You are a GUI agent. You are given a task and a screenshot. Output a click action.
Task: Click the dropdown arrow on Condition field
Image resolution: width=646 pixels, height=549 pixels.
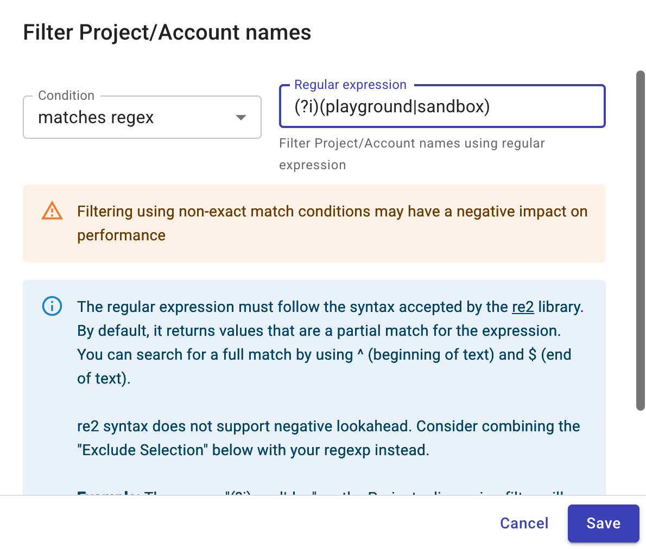(241, 117)
